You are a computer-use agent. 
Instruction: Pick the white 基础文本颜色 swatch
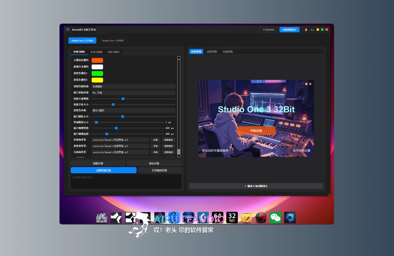[x=97, y=67]
